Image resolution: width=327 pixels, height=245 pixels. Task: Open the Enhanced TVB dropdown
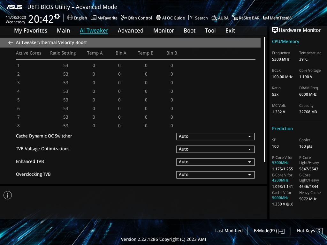tap(216, 162)
